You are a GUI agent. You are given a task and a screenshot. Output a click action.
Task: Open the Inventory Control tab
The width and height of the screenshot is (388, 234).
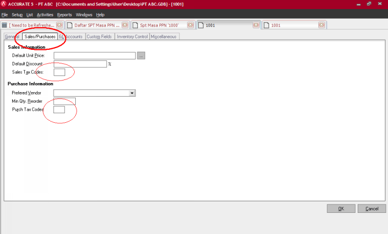(132, 37)
